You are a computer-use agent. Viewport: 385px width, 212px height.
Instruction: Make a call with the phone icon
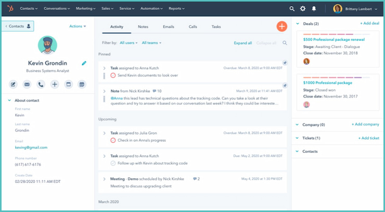pos(41,84)
